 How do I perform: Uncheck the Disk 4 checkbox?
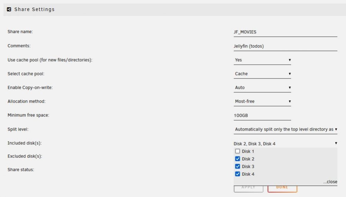coord(237,174)
